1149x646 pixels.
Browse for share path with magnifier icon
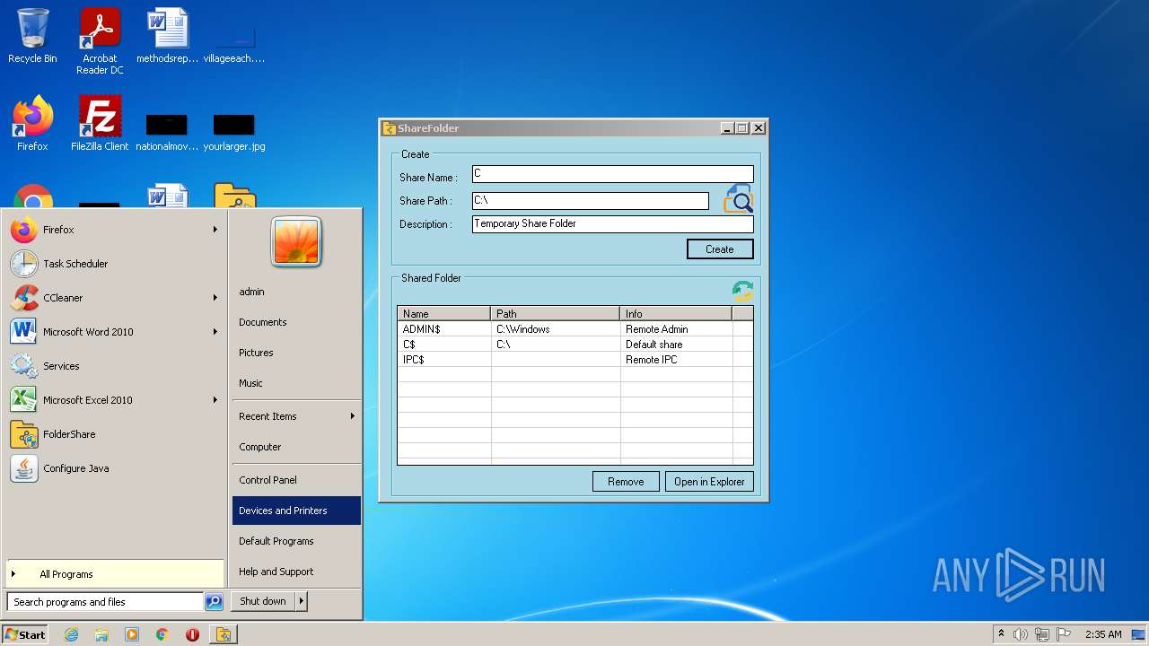[738, 199]
